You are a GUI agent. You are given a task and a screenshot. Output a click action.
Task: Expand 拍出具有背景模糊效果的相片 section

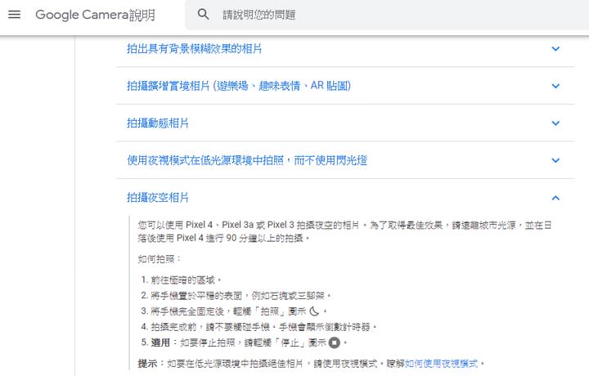[194, 49]
